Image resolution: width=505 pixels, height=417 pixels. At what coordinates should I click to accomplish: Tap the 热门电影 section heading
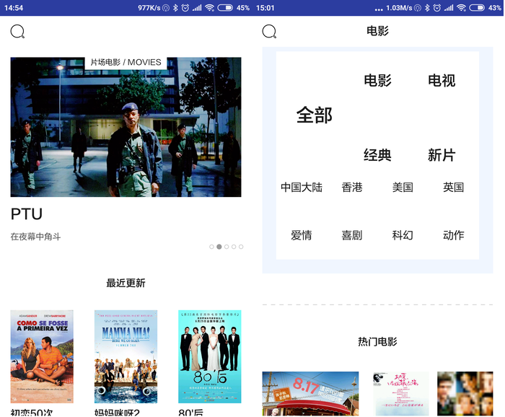(x=377, y=341)
